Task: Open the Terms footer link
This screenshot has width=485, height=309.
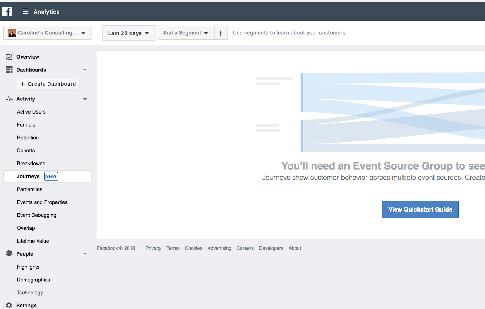Action: 173,248
